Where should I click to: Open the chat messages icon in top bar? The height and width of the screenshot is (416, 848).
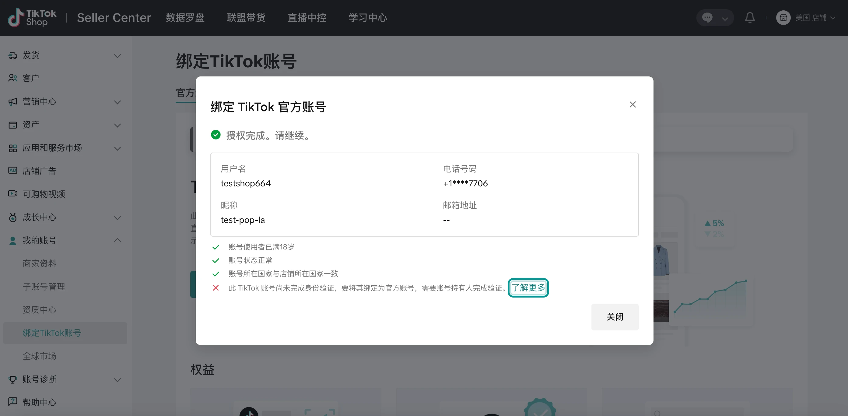pos(708,17)
